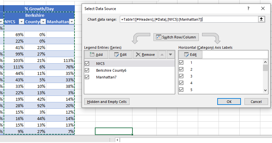272x143 pixels.
Task: Click Switch Row/Column button
Action: (x=176, y=37)
